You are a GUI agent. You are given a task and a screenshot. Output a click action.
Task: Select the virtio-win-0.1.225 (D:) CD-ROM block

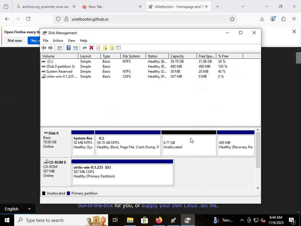click(x=123, y=172)
